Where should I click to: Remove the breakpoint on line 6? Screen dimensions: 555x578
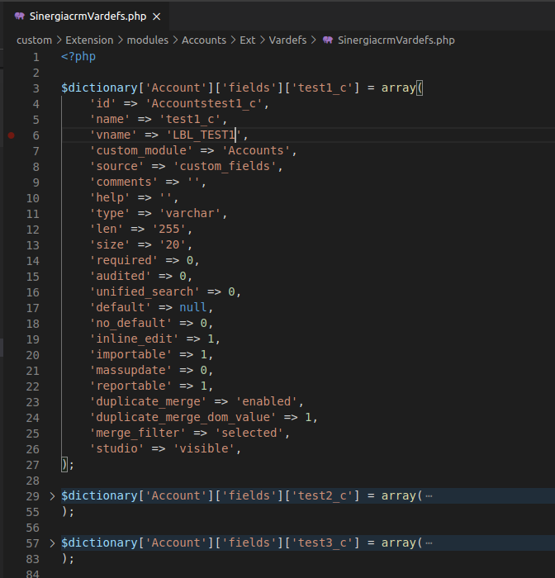12,135
